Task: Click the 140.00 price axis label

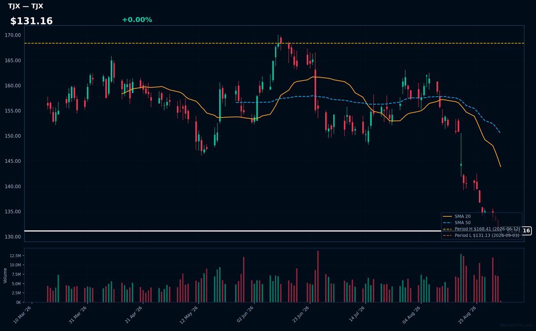Action: (13, 186)
